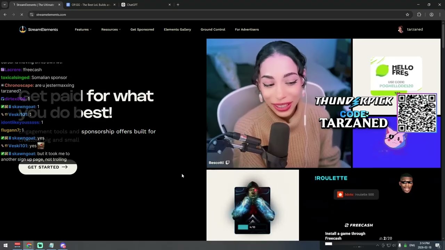Viewport: 445px width, 250px height.
Task: Open the Get Sponsored page
Action: coord(142,30)
